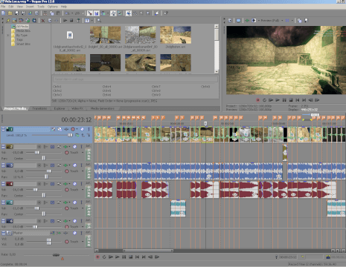This screenshot has height=267, width=346.
Task: Open Touch automation dropdown on Master bus
Action: coord(83,241)
